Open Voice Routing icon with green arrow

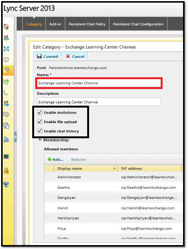[6, 82]
